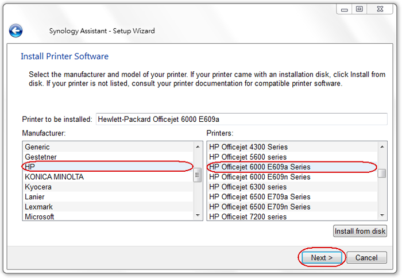This screenshot has width=402, height=278.
Task: Click the Cancel button
Action: (x=366, y=258)
